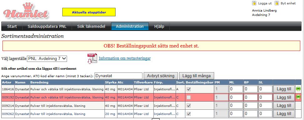
Task: Select the Administration menu tab
Action: point(130,27)
